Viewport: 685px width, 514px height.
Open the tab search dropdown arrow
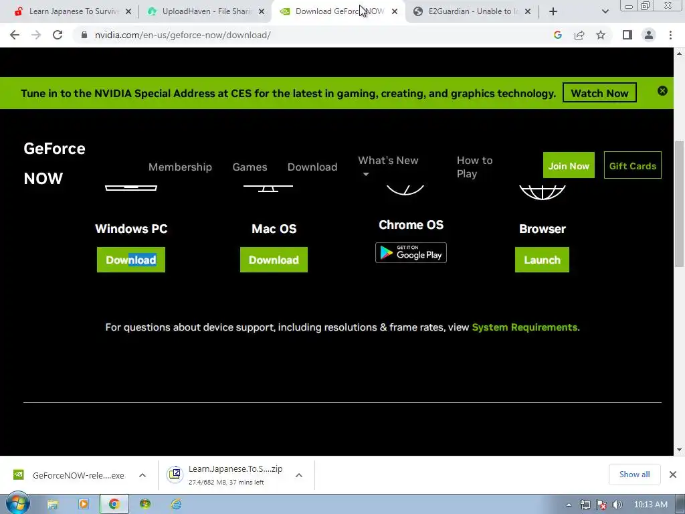click(605, 11)
